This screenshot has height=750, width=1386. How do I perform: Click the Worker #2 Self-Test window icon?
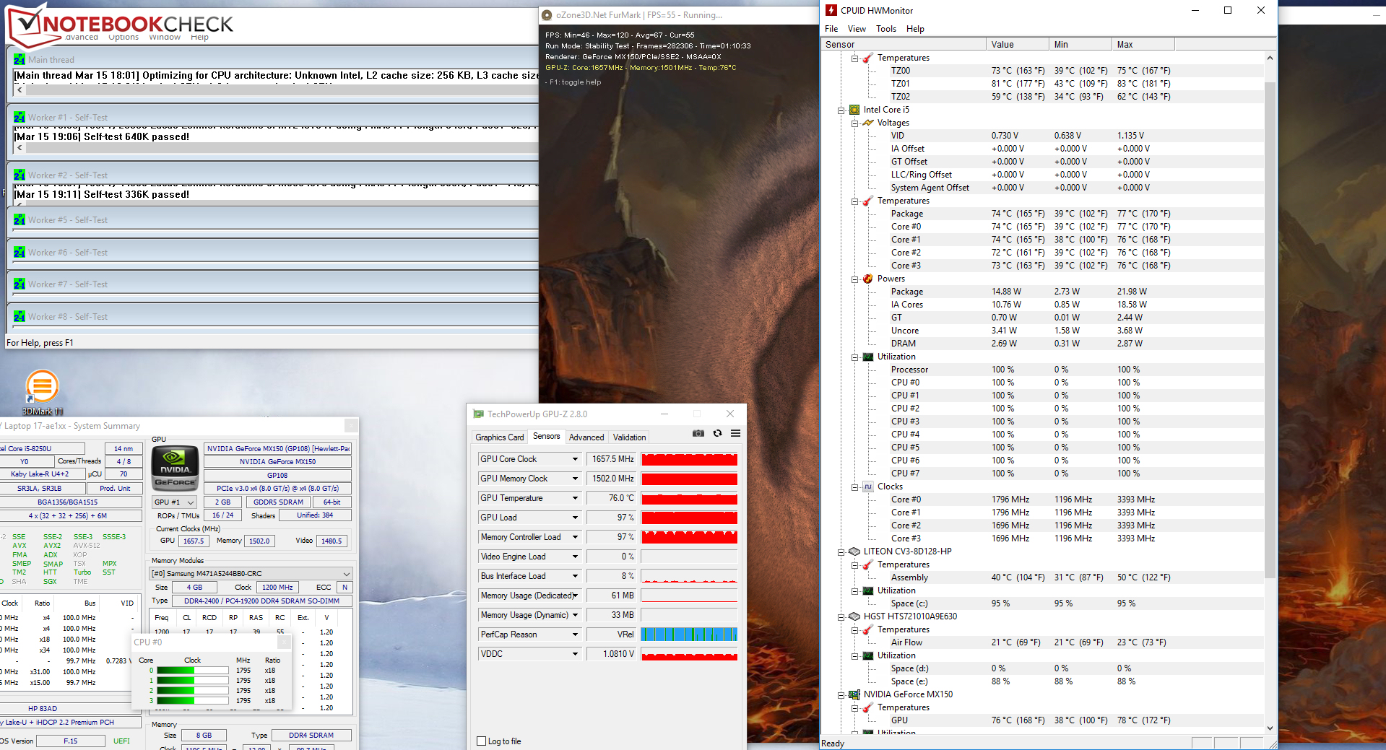tap(20, 175)
